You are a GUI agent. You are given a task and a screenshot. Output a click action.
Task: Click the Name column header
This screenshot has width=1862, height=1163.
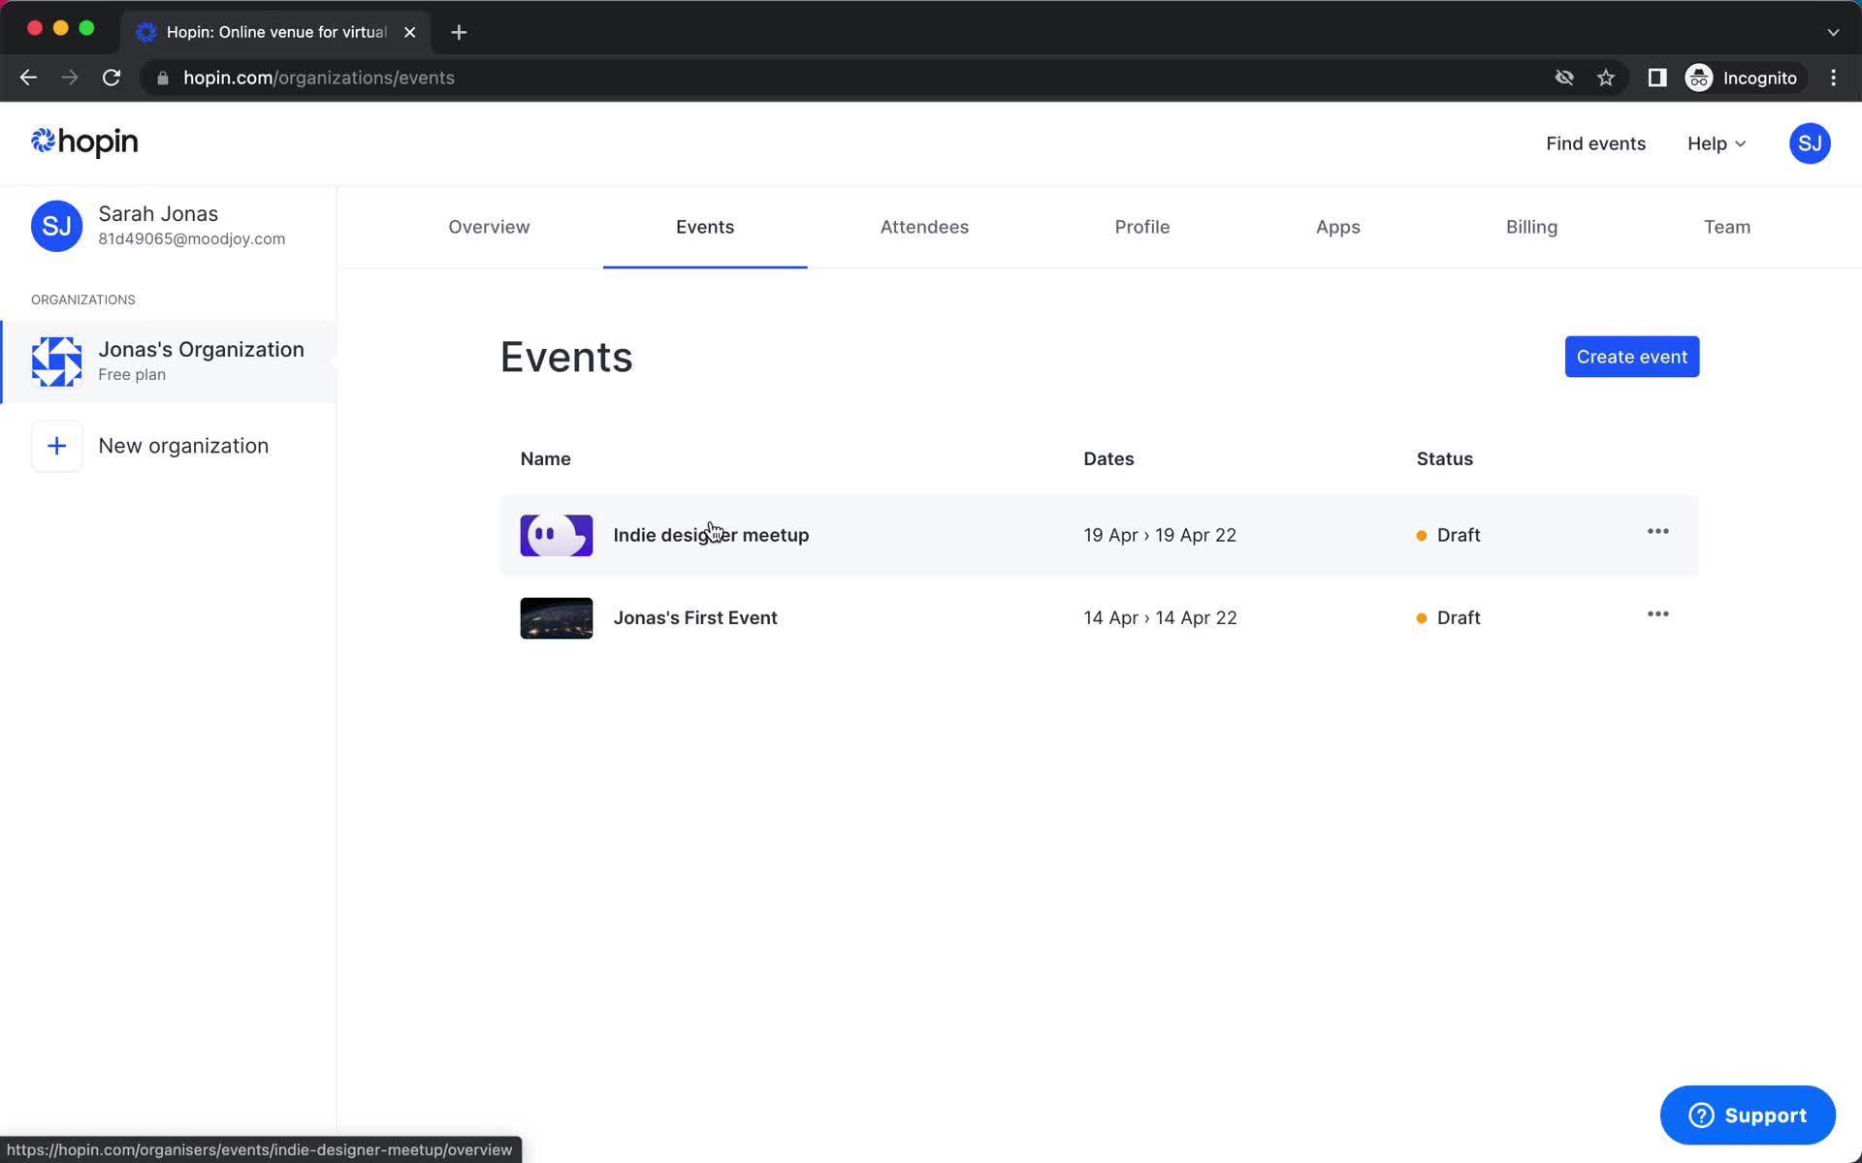545,458
